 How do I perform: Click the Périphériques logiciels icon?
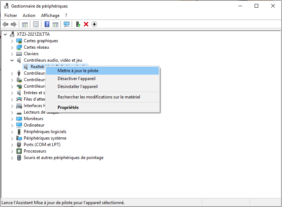(19, 132)
